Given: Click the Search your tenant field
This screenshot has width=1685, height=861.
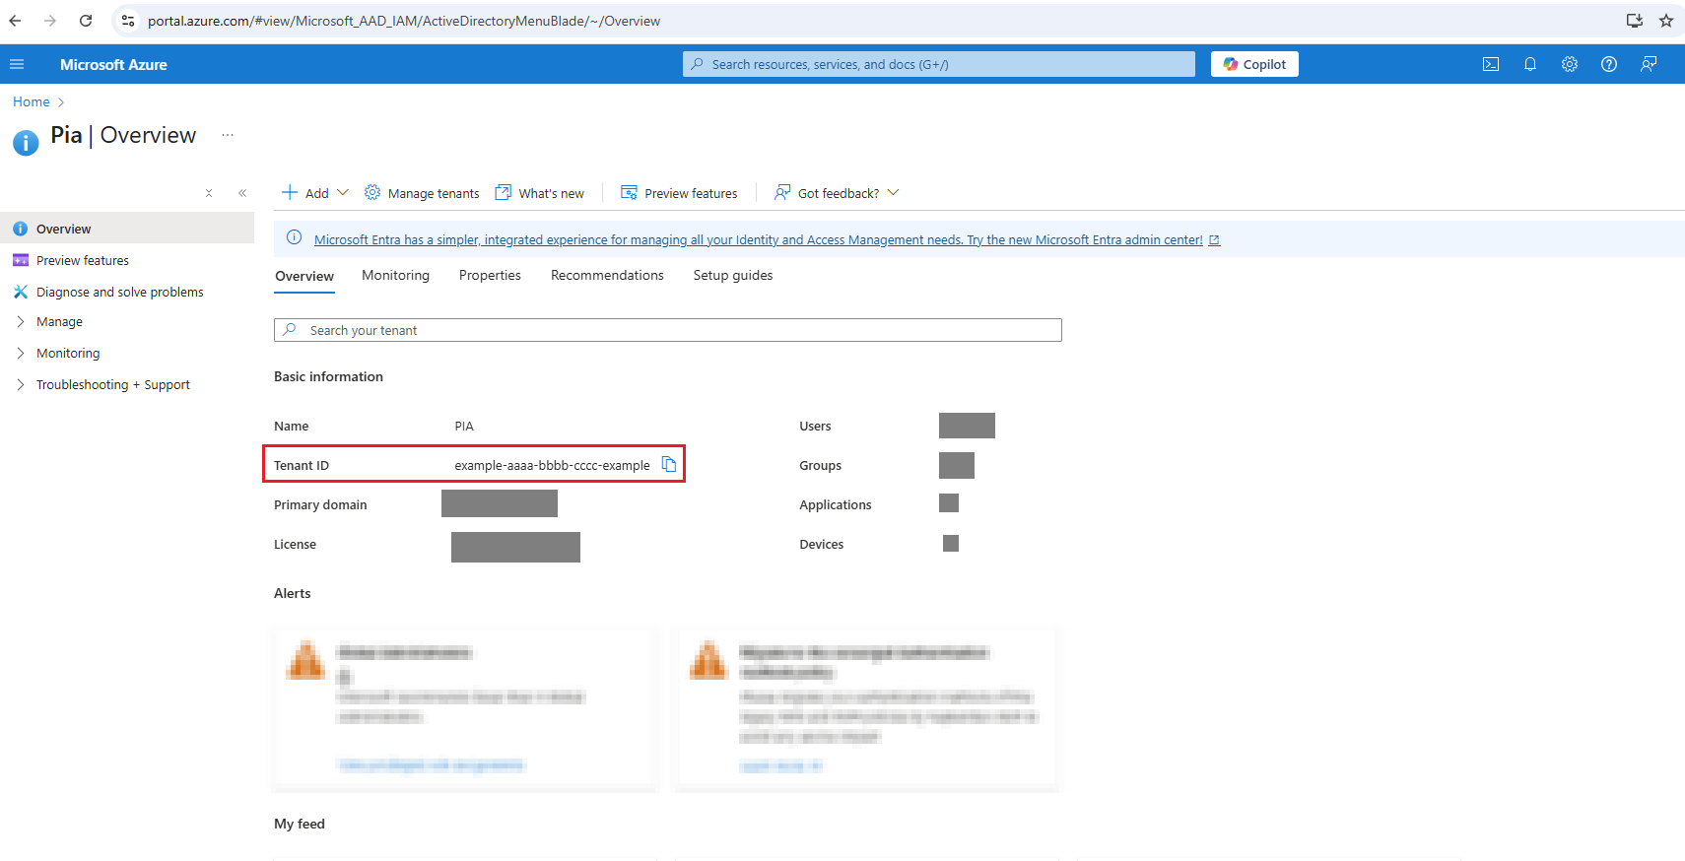Looking at the screenshot, I should pyautogui.click(x=668, y=330).
